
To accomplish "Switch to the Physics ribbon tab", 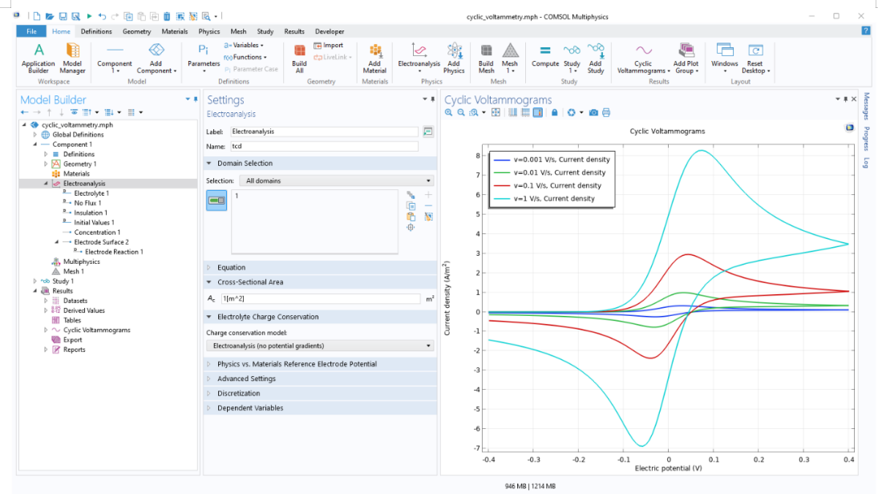I will (x=208, y=31).
